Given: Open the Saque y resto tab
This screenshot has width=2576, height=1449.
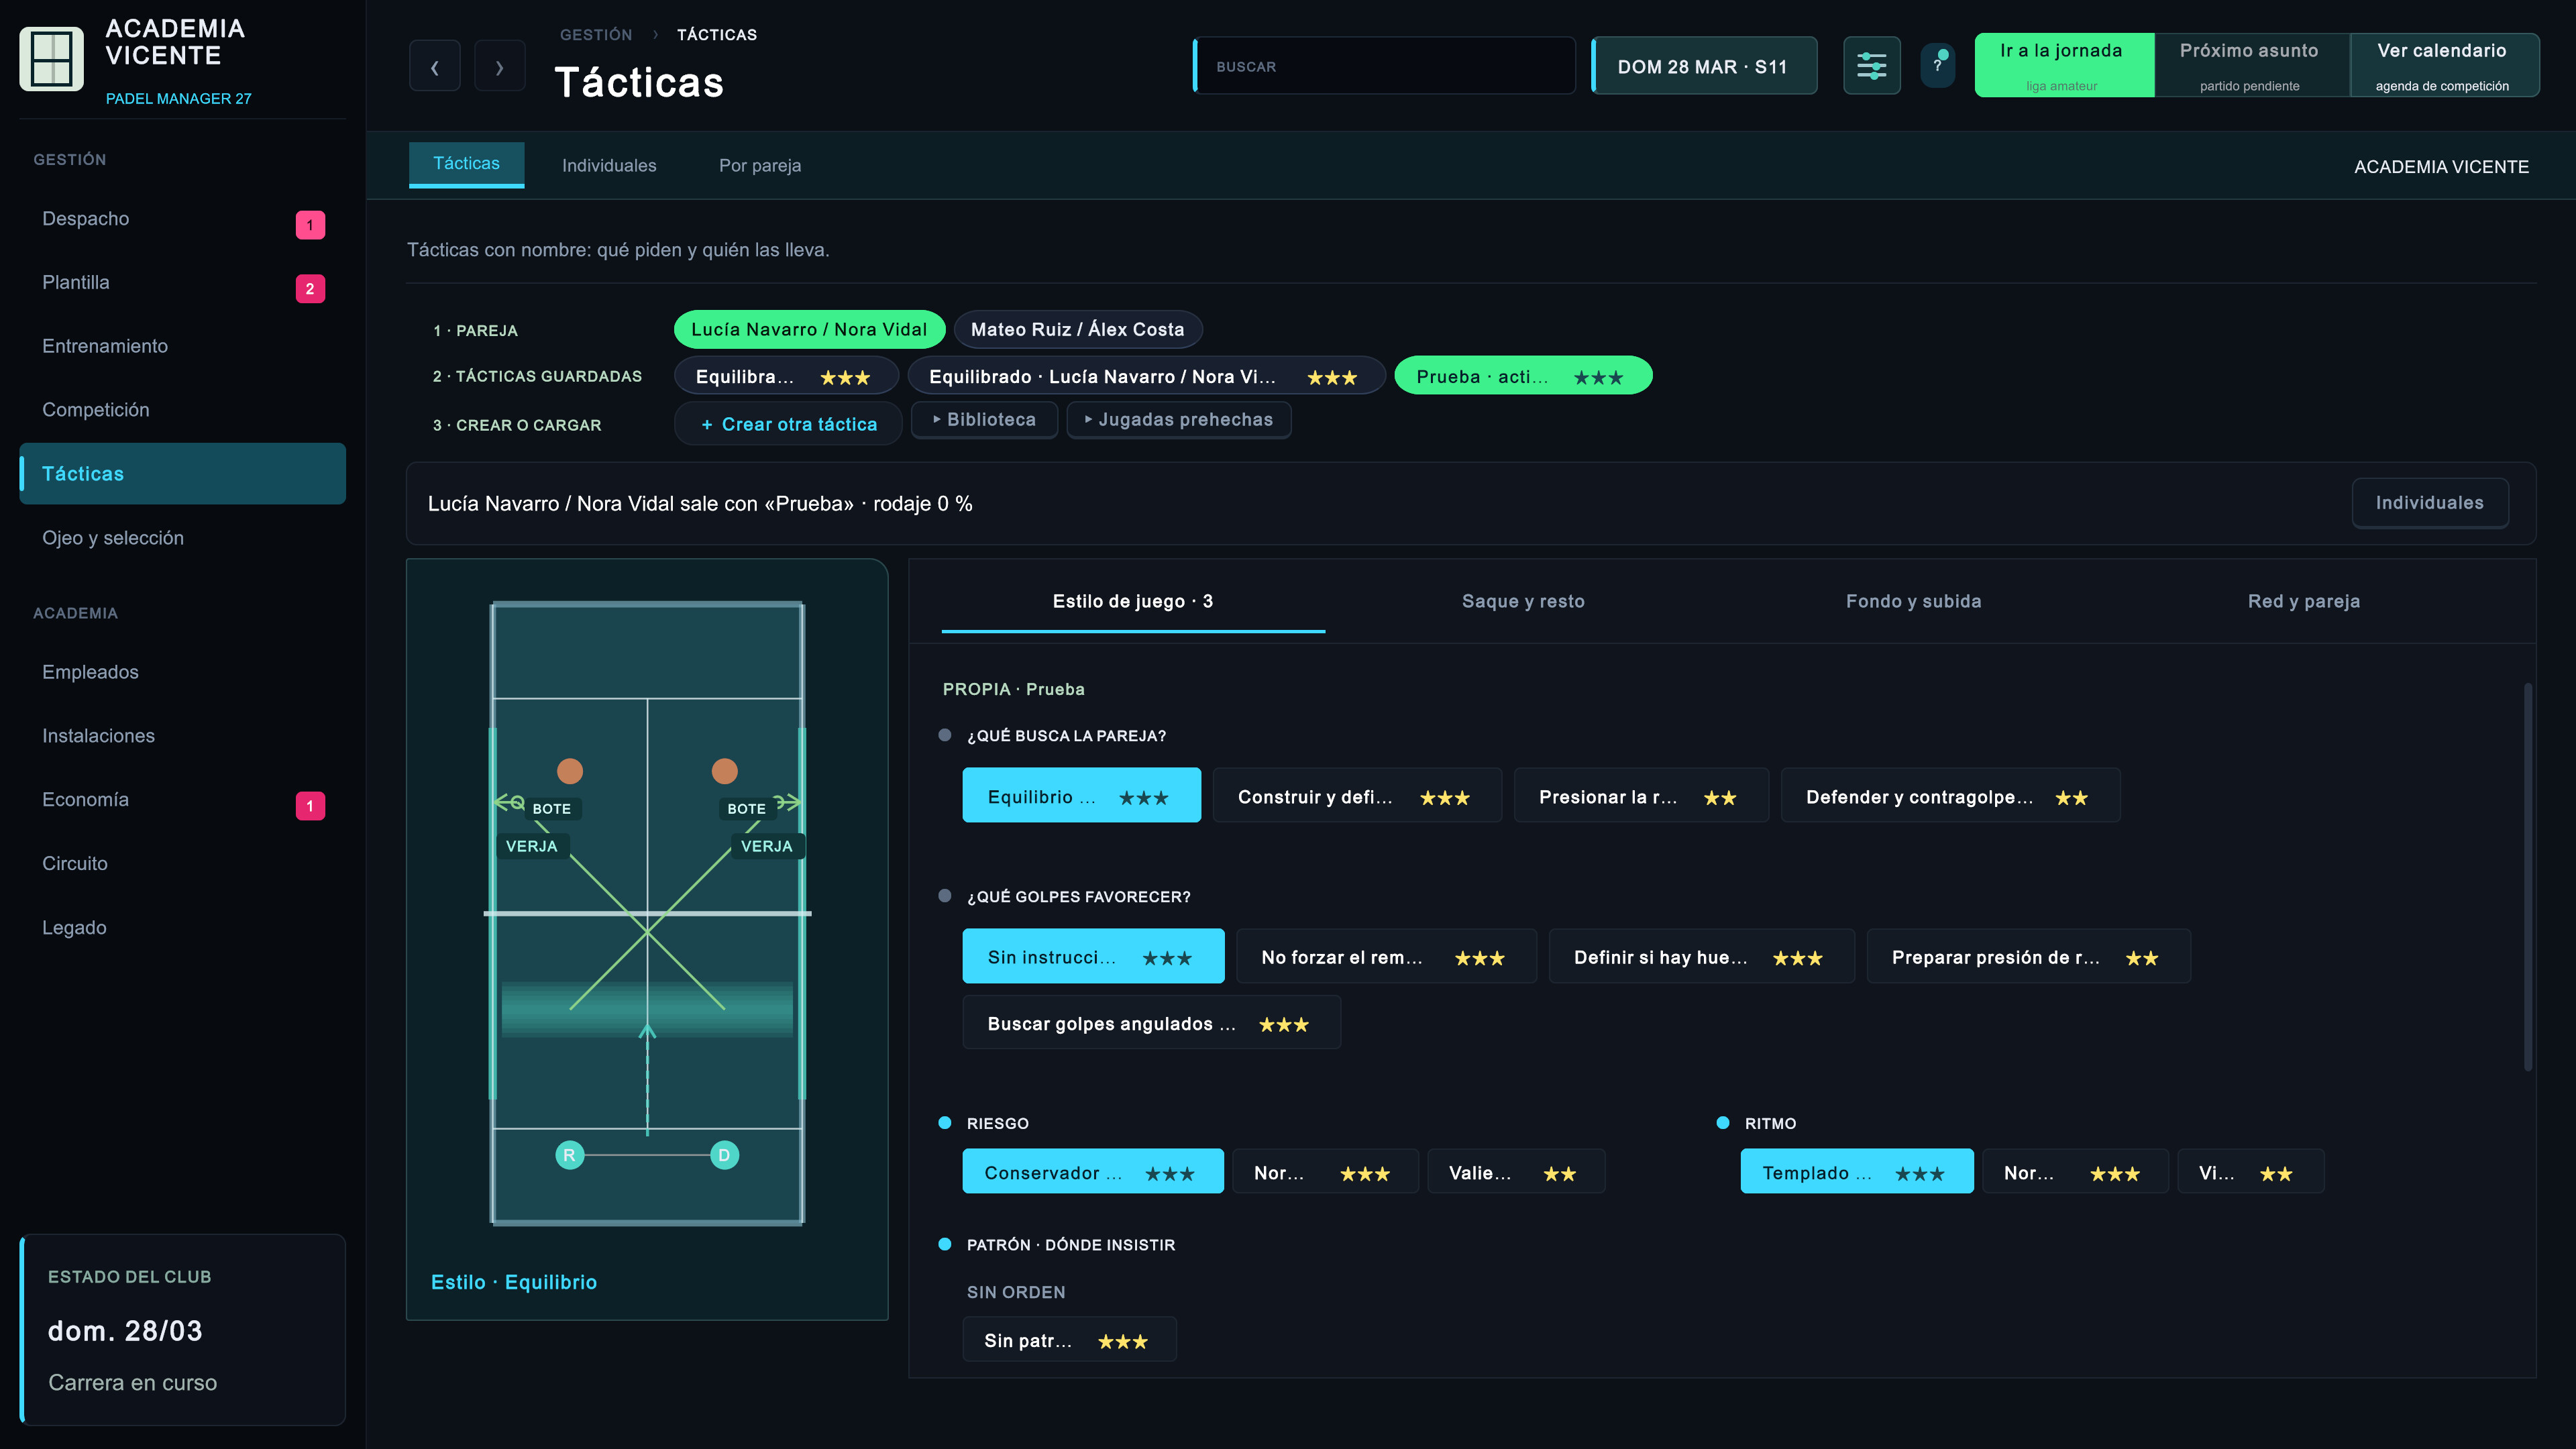Looking at the screenshot, I should (x=1523, y=601).
